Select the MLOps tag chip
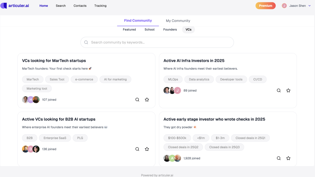Screen dimensions: 315x177 [173, 79]
